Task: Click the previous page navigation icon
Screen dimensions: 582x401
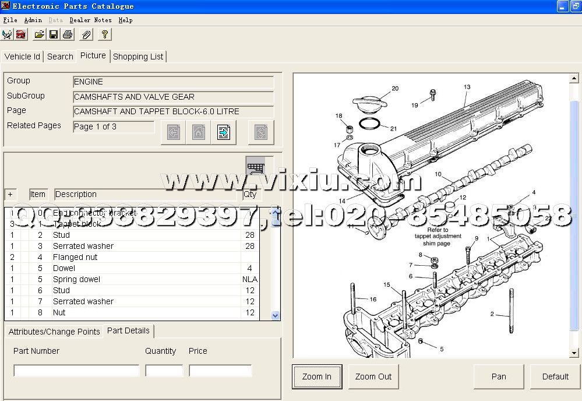Action: pos(173,133)
